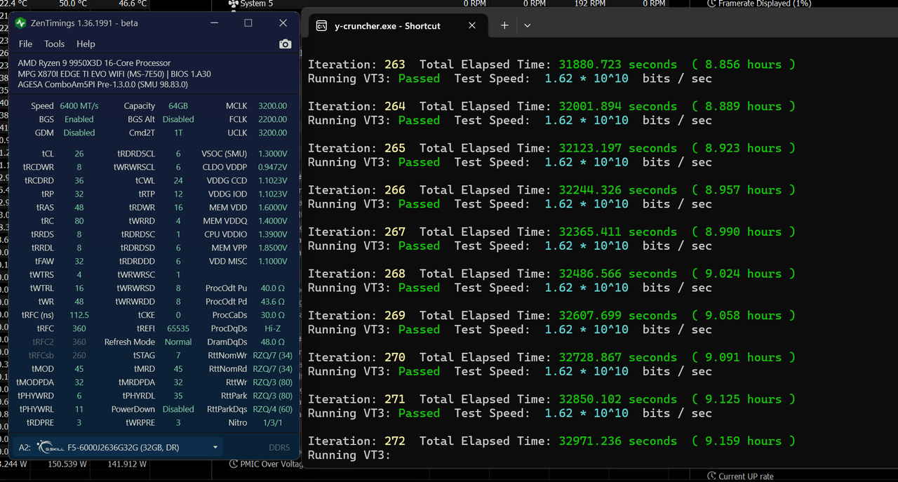Click the FCLK value 2200.00
The height and width of the screenshot is (482, 898).
point(272,119)
